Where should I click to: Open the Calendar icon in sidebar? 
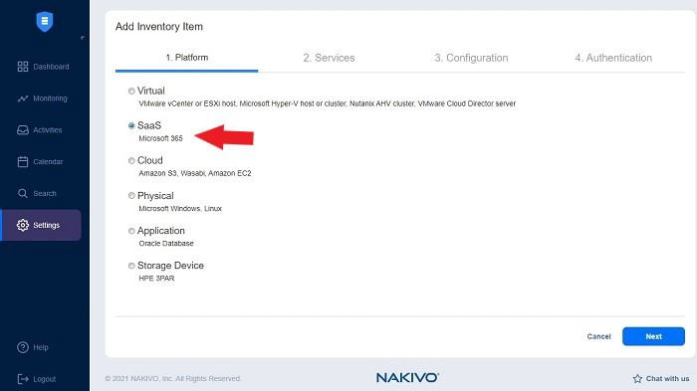[x=23, y=162]
